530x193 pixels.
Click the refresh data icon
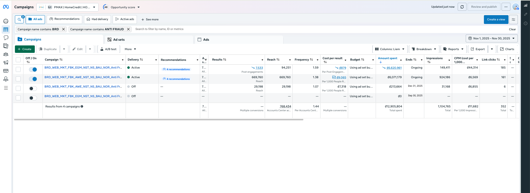pos(462,7)
